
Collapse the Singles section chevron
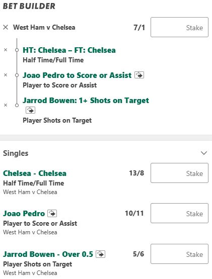pyautogui.click(x=204, y=153)
